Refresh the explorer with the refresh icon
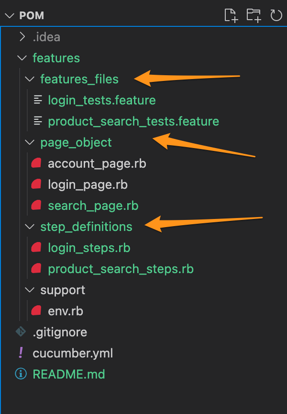 (276, 16)
